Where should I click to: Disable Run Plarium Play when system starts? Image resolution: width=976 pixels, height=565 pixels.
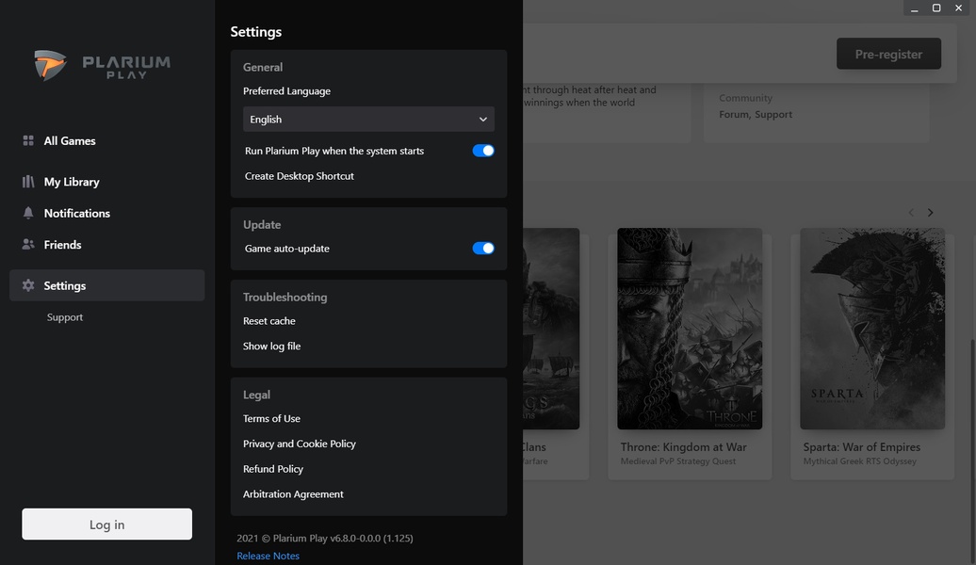click(x=482, y=150)
